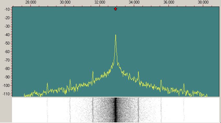Click the dark center line in waterfall

[x=116, y=110]
